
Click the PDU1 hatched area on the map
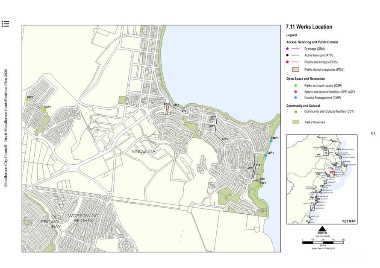tap(167, 110)
